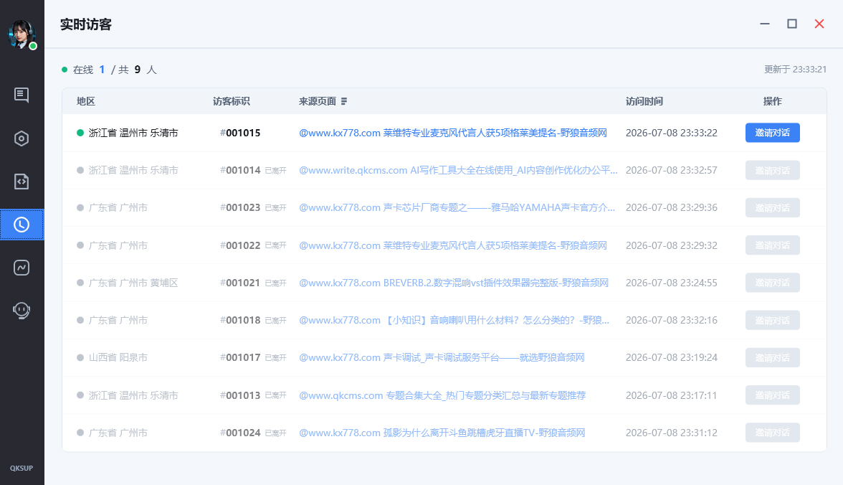This screenshot has width=843, height=485.
Task: Open the code embed sidebar icon
Action: click(22, 182)
